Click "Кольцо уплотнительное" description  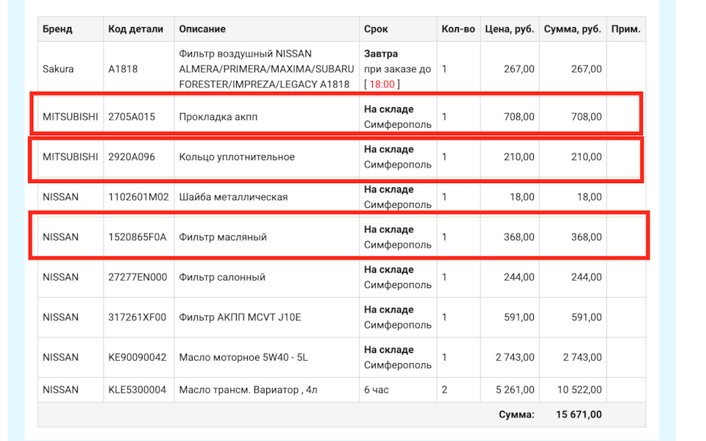[x=237, y=157]
